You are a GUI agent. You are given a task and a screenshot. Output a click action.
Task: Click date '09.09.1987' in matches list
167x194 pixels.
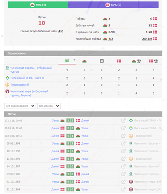13,174
